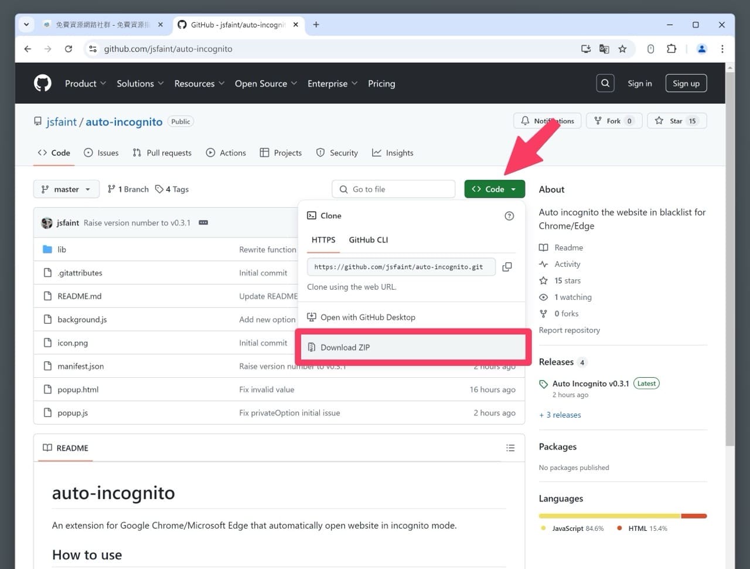Click the translate page icon in address bar
Screen dimensions: 750x569
[x=604, y=49]
